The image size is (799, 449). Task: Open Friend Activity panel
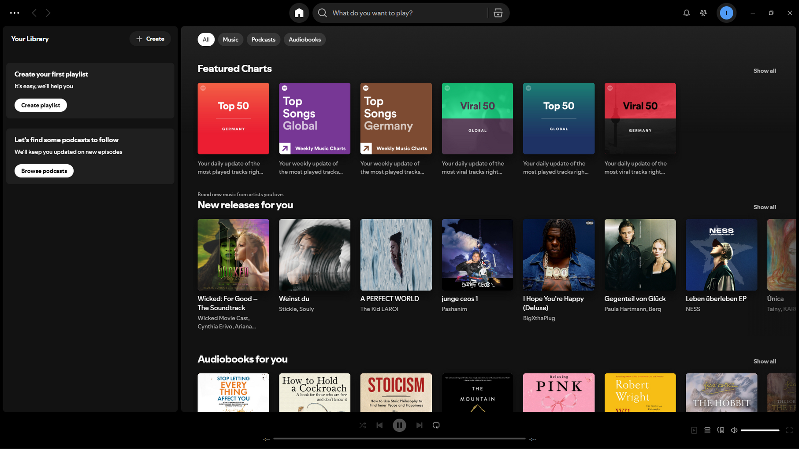(703, 13)
